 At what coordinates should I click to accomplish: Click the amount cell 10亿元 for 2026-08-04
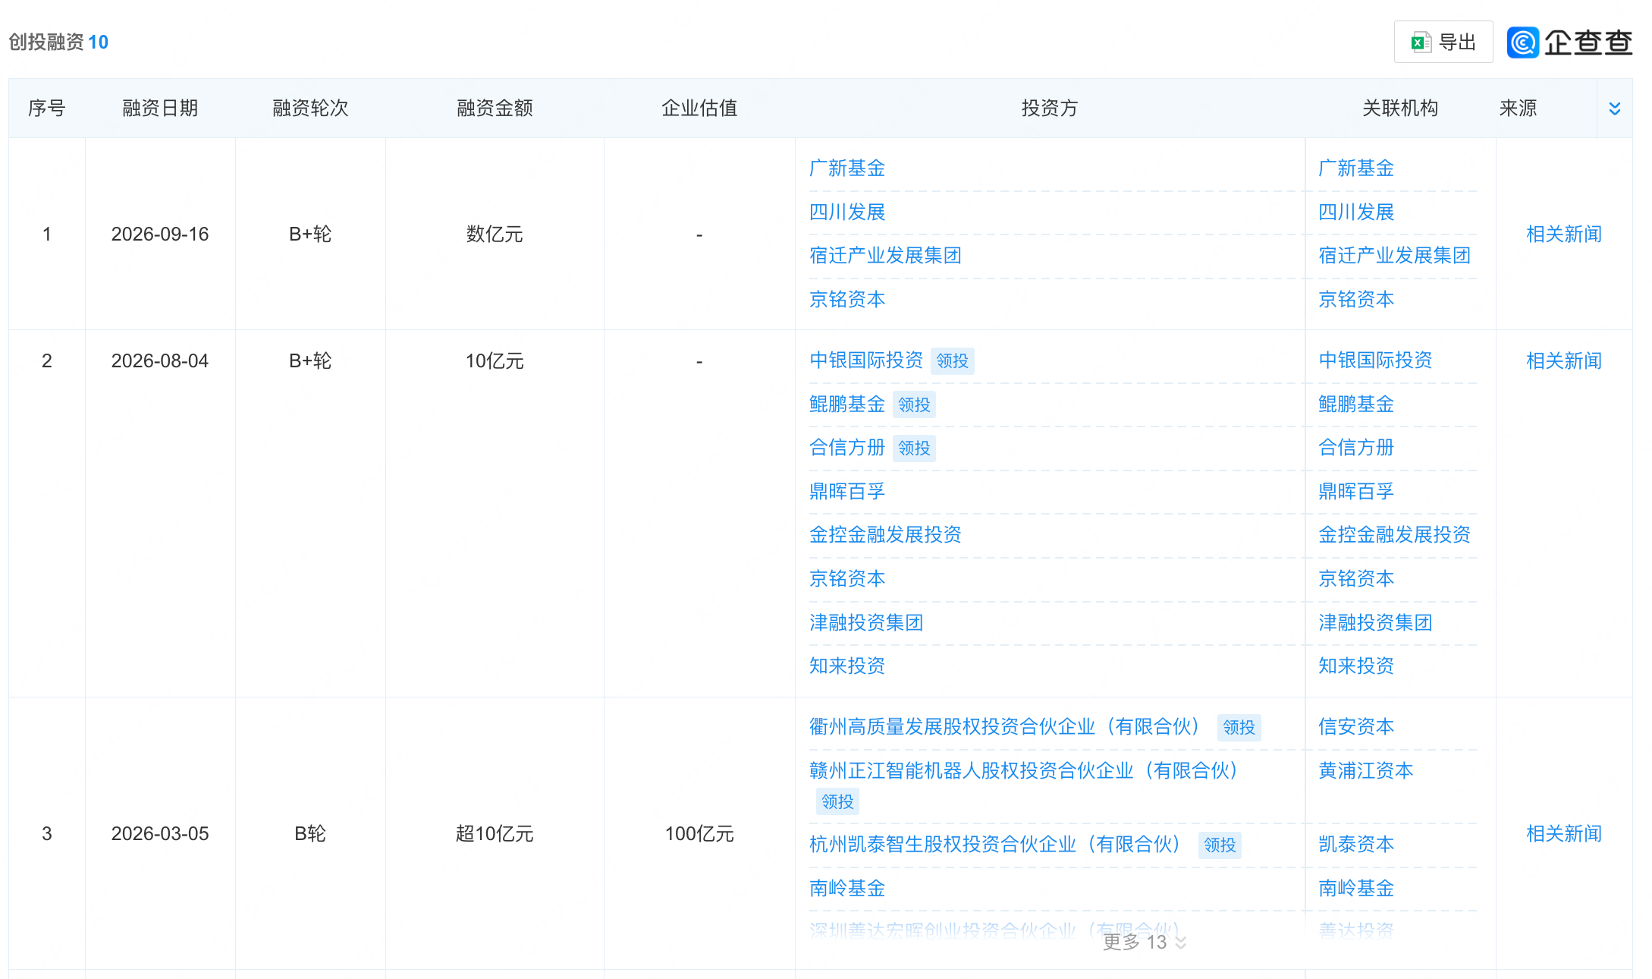click(x=495, y=360)
